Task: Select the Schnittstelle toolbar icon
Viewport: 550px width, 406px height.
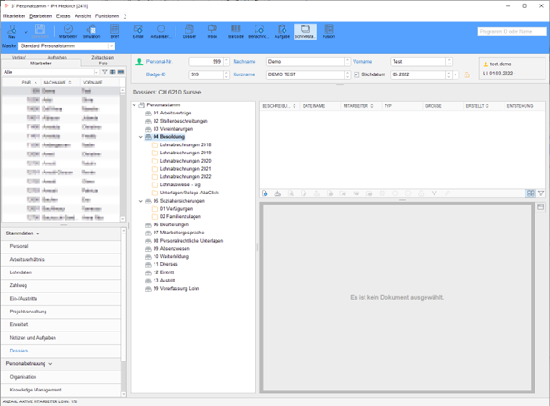Action: (x=304, y=31)
